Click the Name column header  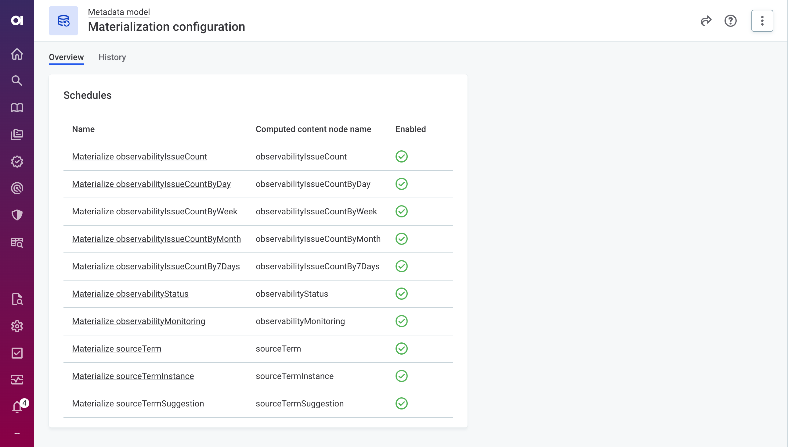(83, 129)
